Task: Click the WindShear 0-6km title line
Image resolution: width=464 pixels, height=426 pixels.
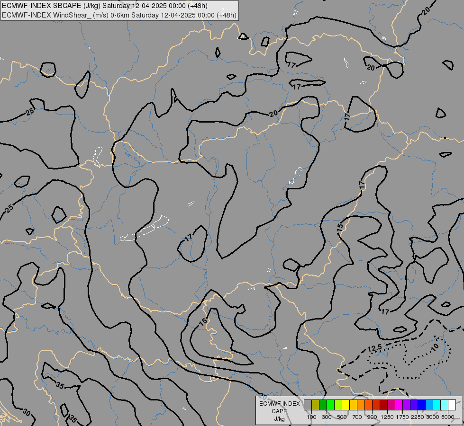Action: 119,15
